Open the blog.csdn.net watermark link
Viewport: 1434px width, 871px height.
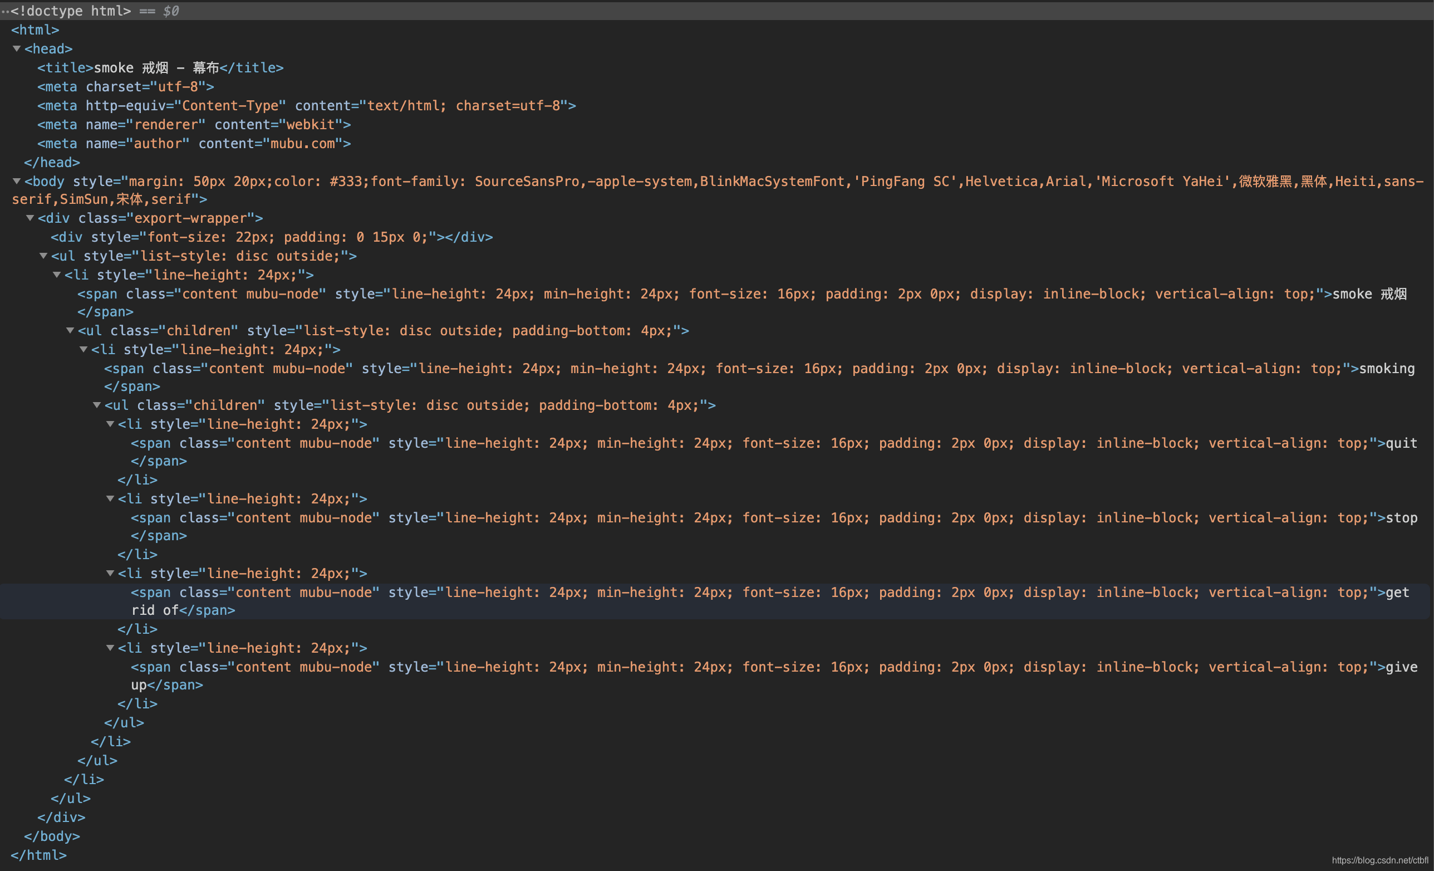(x=1379, y=860)
